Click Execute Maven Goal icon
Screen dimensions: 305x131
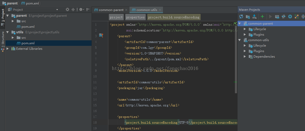click(x=277, y=17)
